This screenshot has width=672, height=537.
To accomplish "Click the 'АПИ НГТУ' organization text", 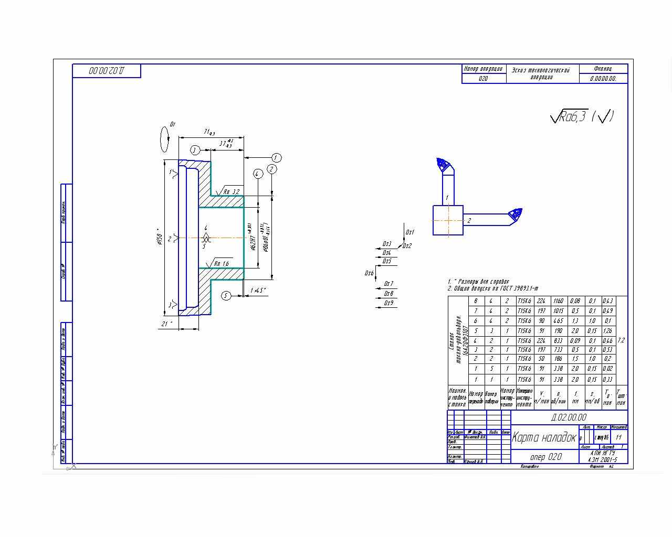I will click(x=603, y=453).
